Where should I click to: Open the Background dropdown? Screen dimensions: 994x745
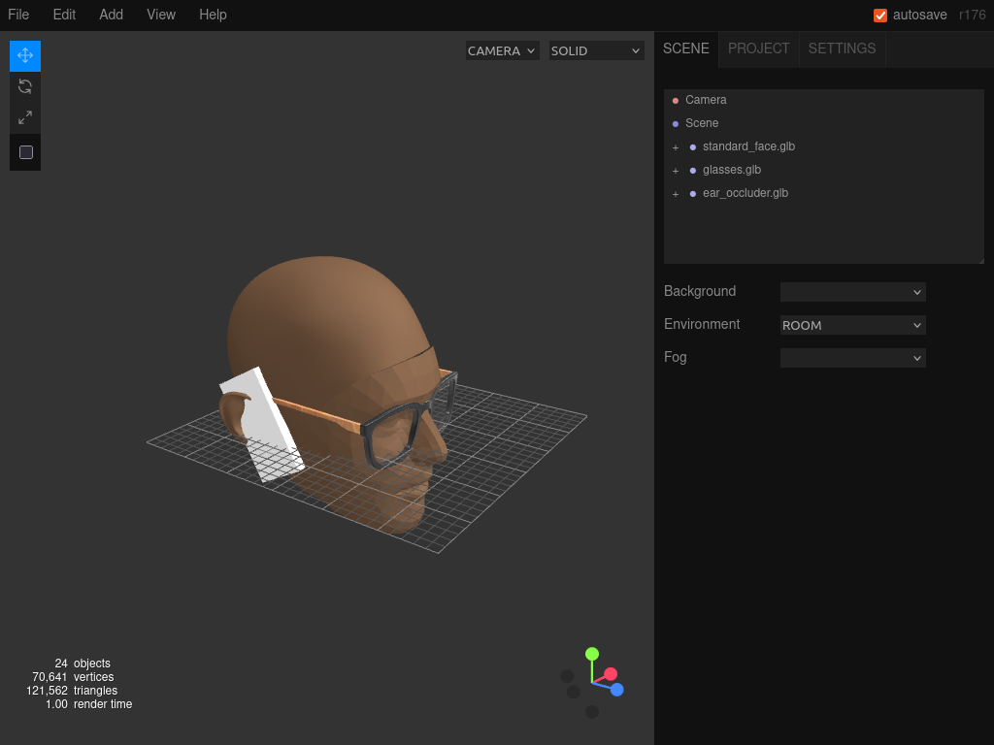[852, 292]
